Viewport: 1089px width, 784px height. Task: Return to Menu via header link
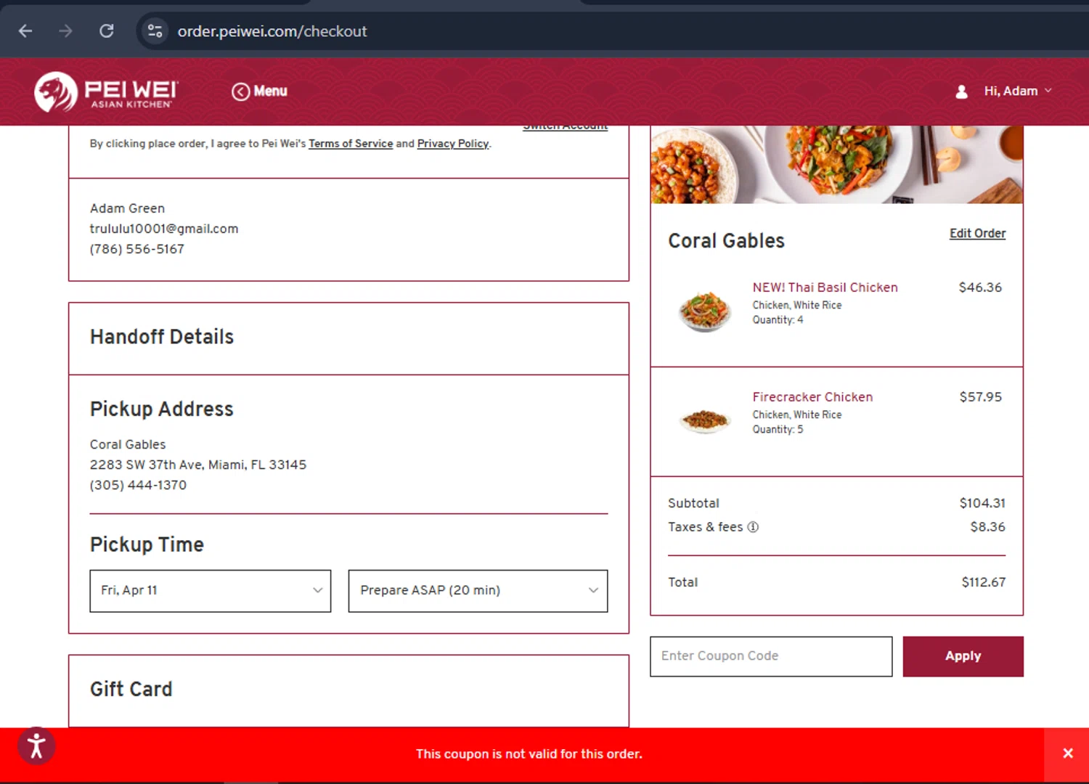tap(260, 91)
